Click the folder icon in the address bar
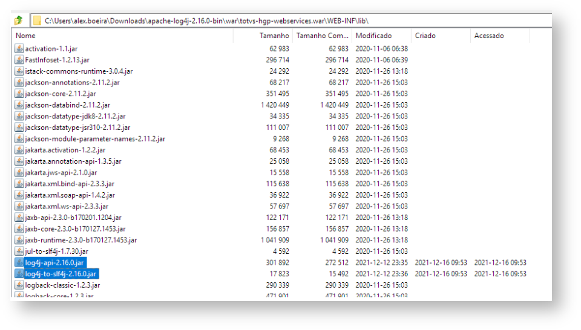Image resolution: width=581 pixels, height=330 pixels. point(37,21)
